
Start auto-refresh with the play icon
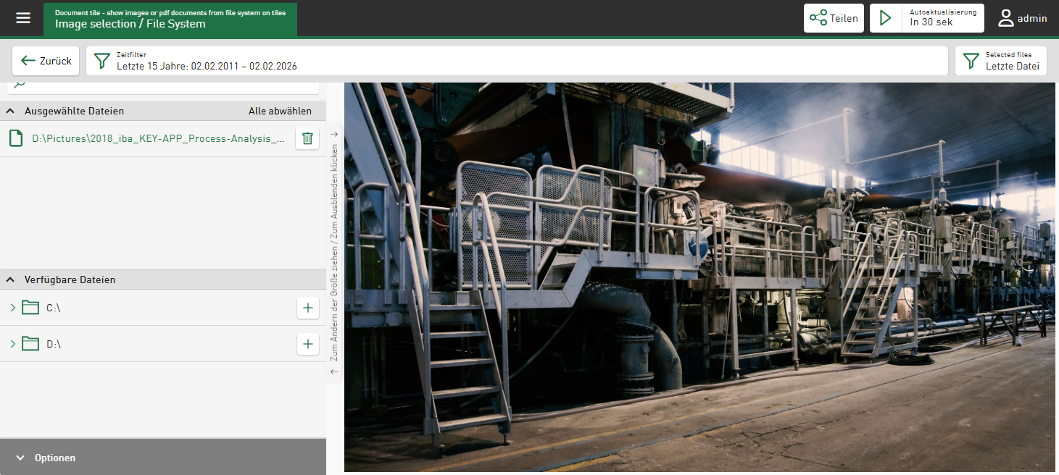(x=885, y=18)
